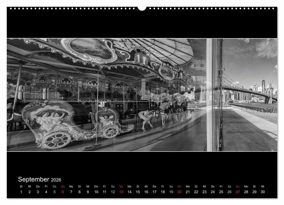Viewport: 284px width, 205px height.
Task: Select the red Sunday date 13
Action: coord(121,192)
